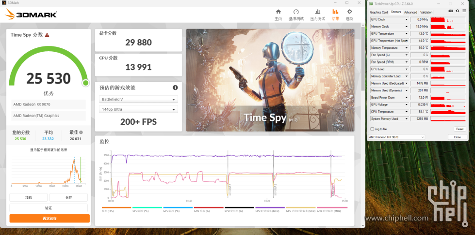Click the GPU-Z Reset button
Image resolution: width=475 pixels, height=235 pixels.
(459, 129)
